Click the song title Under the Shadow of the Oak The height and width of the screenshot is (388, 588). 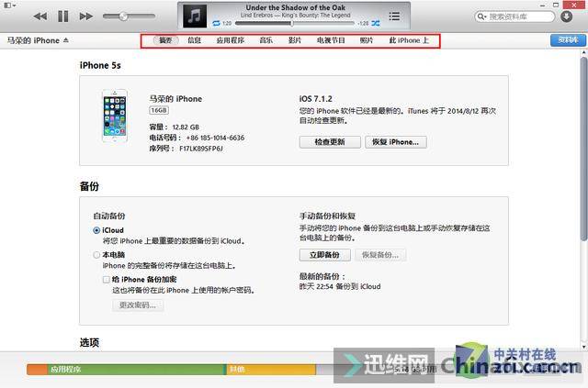pos(296,7)
